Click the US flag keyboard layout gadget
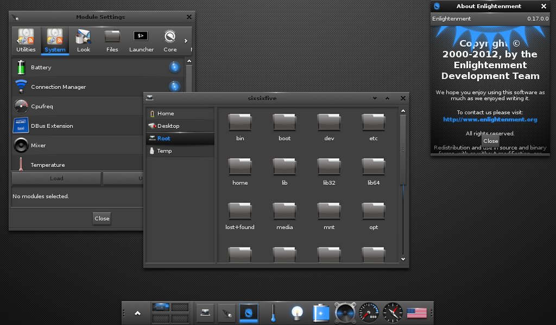The height and width of the screenshot is (325, 556). pos(416,313)
